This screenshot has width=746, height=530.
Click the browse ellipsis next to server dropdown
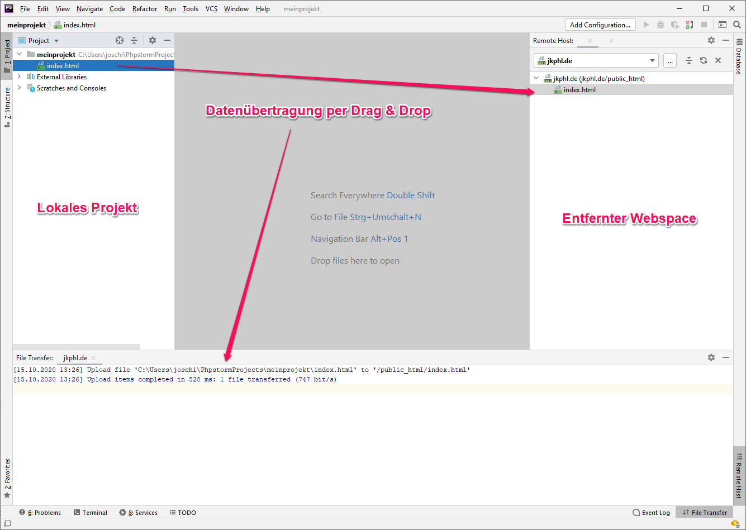[670, 60]
